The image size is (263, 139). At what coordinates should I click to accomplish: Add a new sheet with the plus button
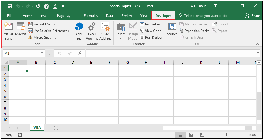56,128
